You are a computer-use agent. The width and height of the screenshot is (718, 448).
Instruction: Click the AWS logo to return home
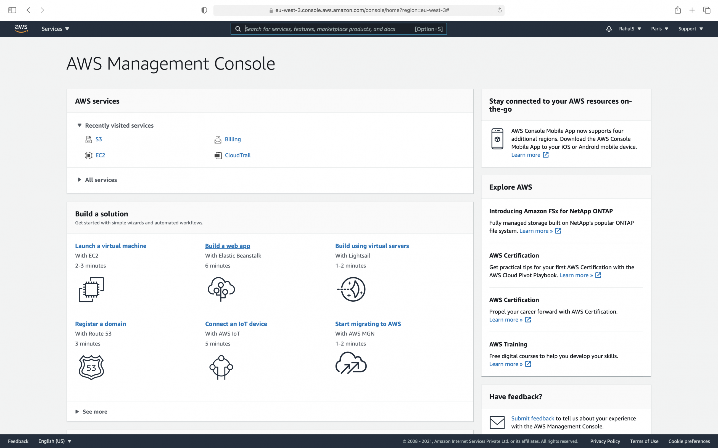pyautogui.click(x=21, y=28)
